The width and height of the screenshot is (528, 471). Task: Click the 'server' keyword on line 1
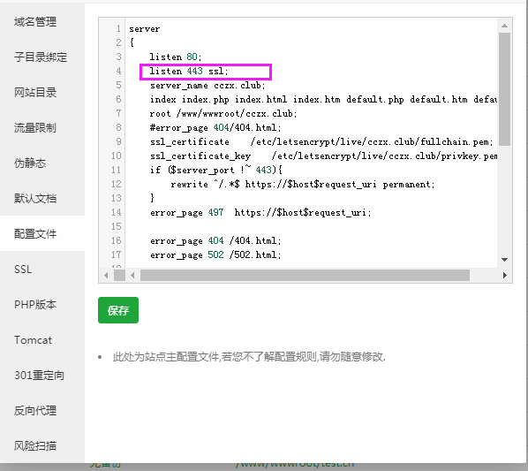(x=145, y=29)
